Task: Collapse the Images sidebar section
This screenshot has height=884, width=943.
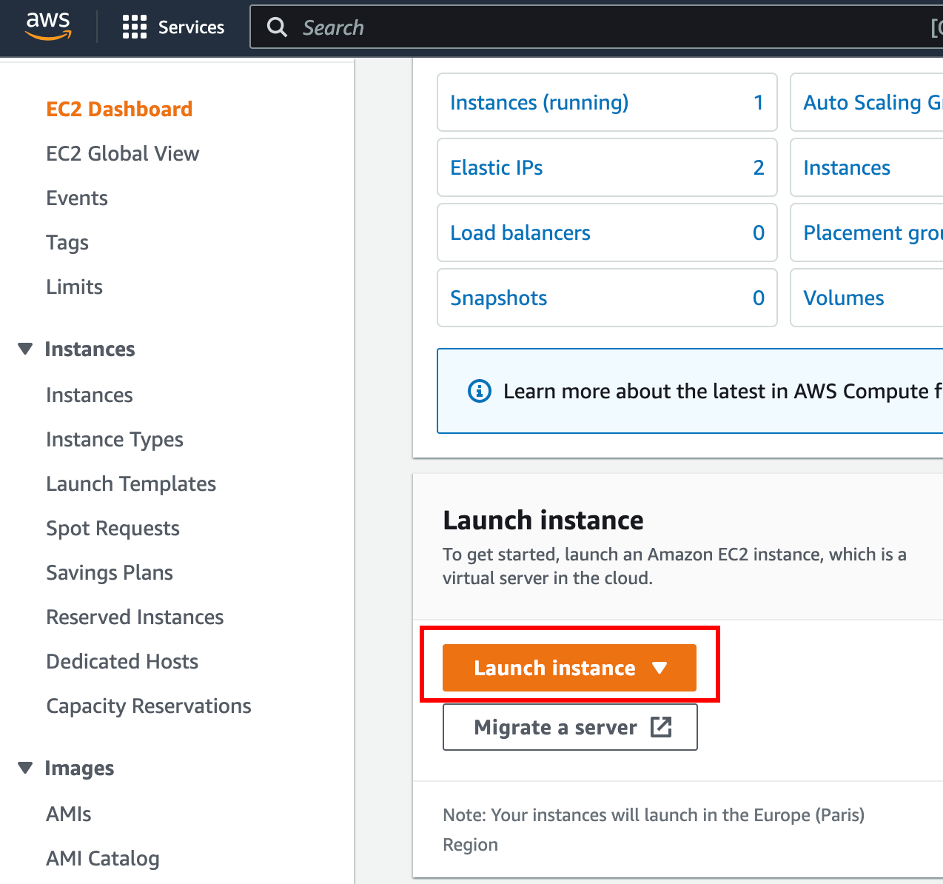Action: pyautogui.click(x=24, y=768)
